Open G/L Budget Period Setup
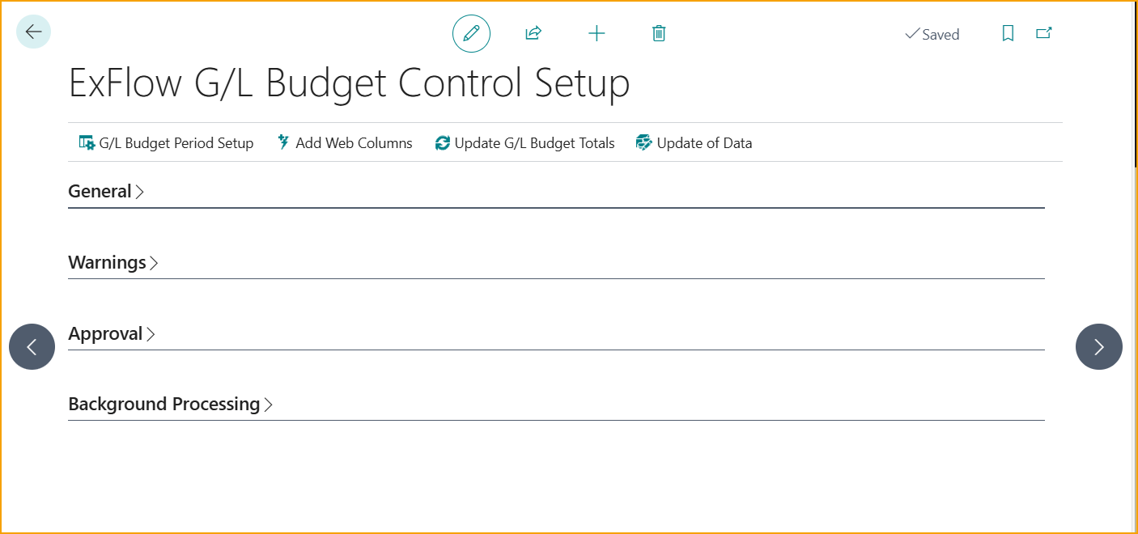 166,143
